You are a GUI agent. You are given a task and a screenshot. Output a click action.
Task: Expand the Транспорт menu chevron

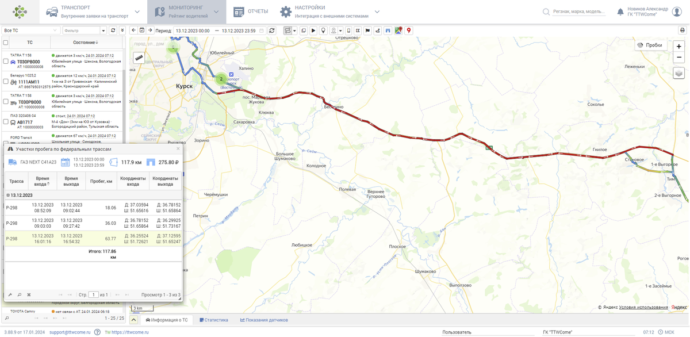(x=137, y=12)
